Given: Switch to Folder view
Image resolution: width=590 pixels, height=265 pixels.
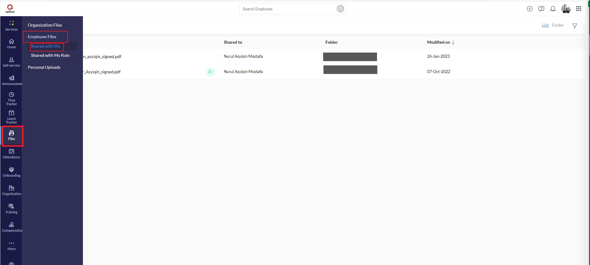Looking at the screenshot, I should click(x=558, y=25).
